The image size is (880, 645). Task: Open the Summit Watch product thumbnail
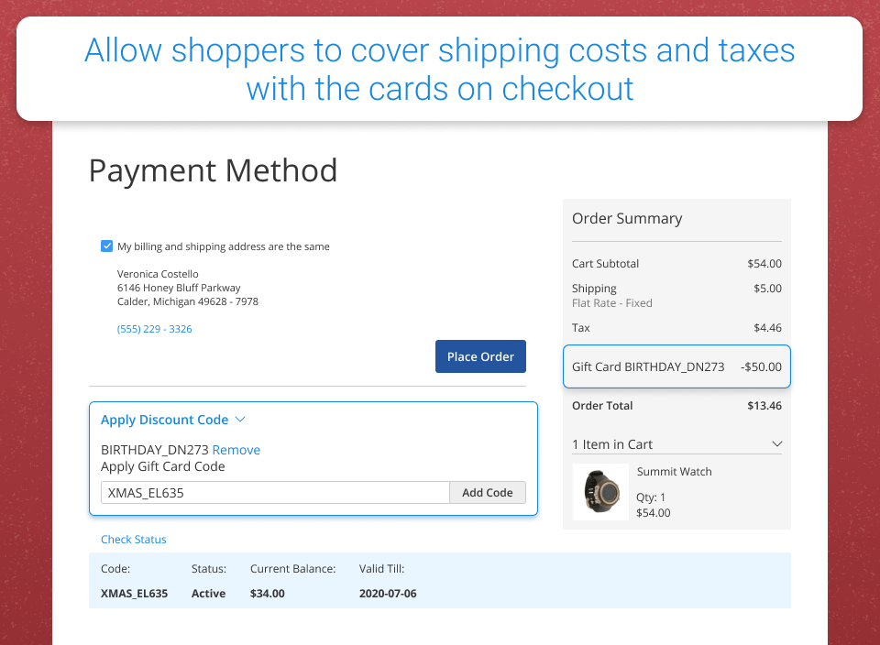(x=600, y=492)
